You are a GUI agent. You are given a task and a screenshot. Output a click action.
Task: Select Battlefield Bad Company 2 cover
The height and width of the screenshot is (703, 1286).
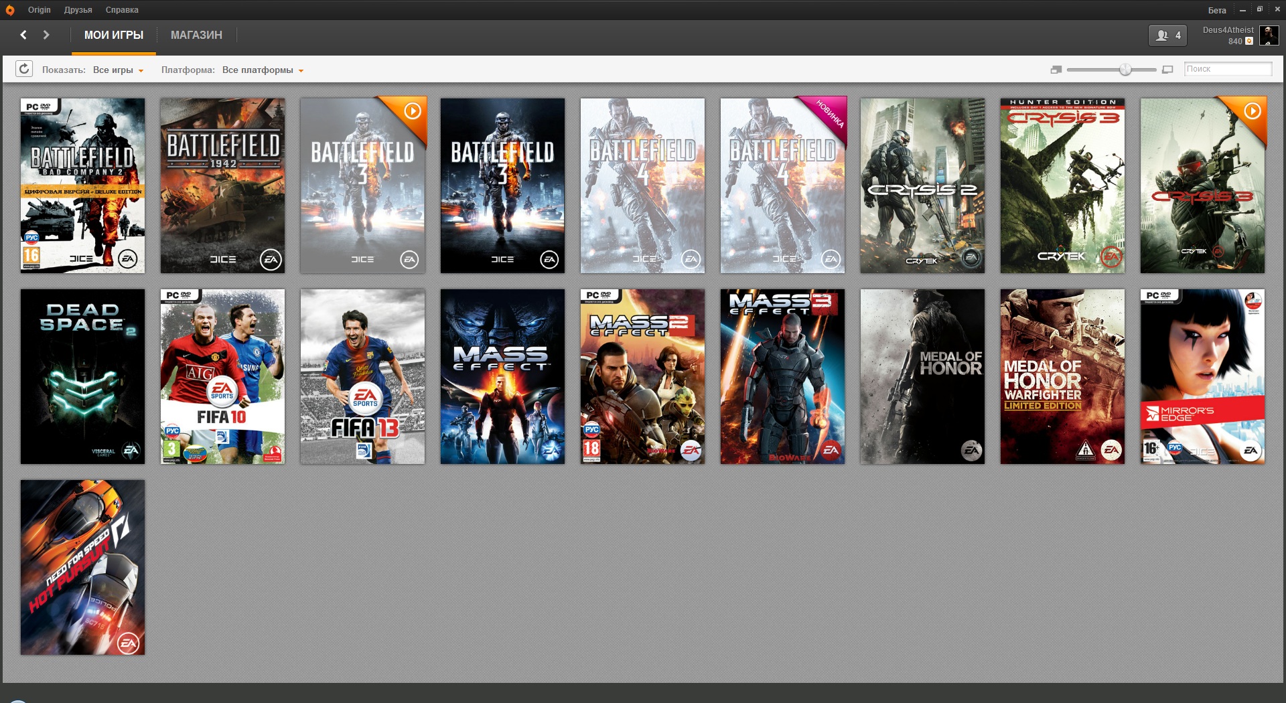pos(82,185)
